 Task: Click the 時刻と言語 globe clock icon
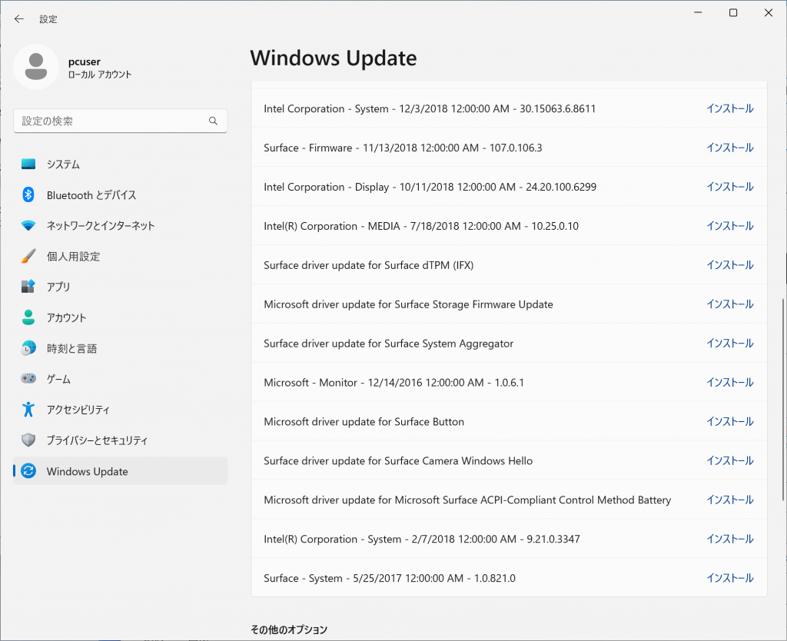[28, 348]
